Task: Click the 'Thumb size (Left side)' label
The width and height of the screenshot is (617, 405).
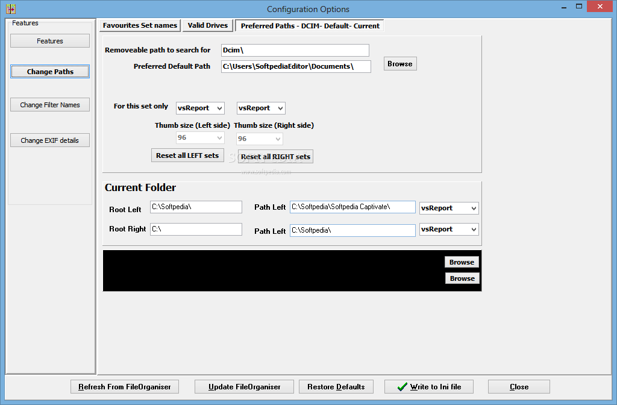Action: pyautogui.click(x=192, y=125)
